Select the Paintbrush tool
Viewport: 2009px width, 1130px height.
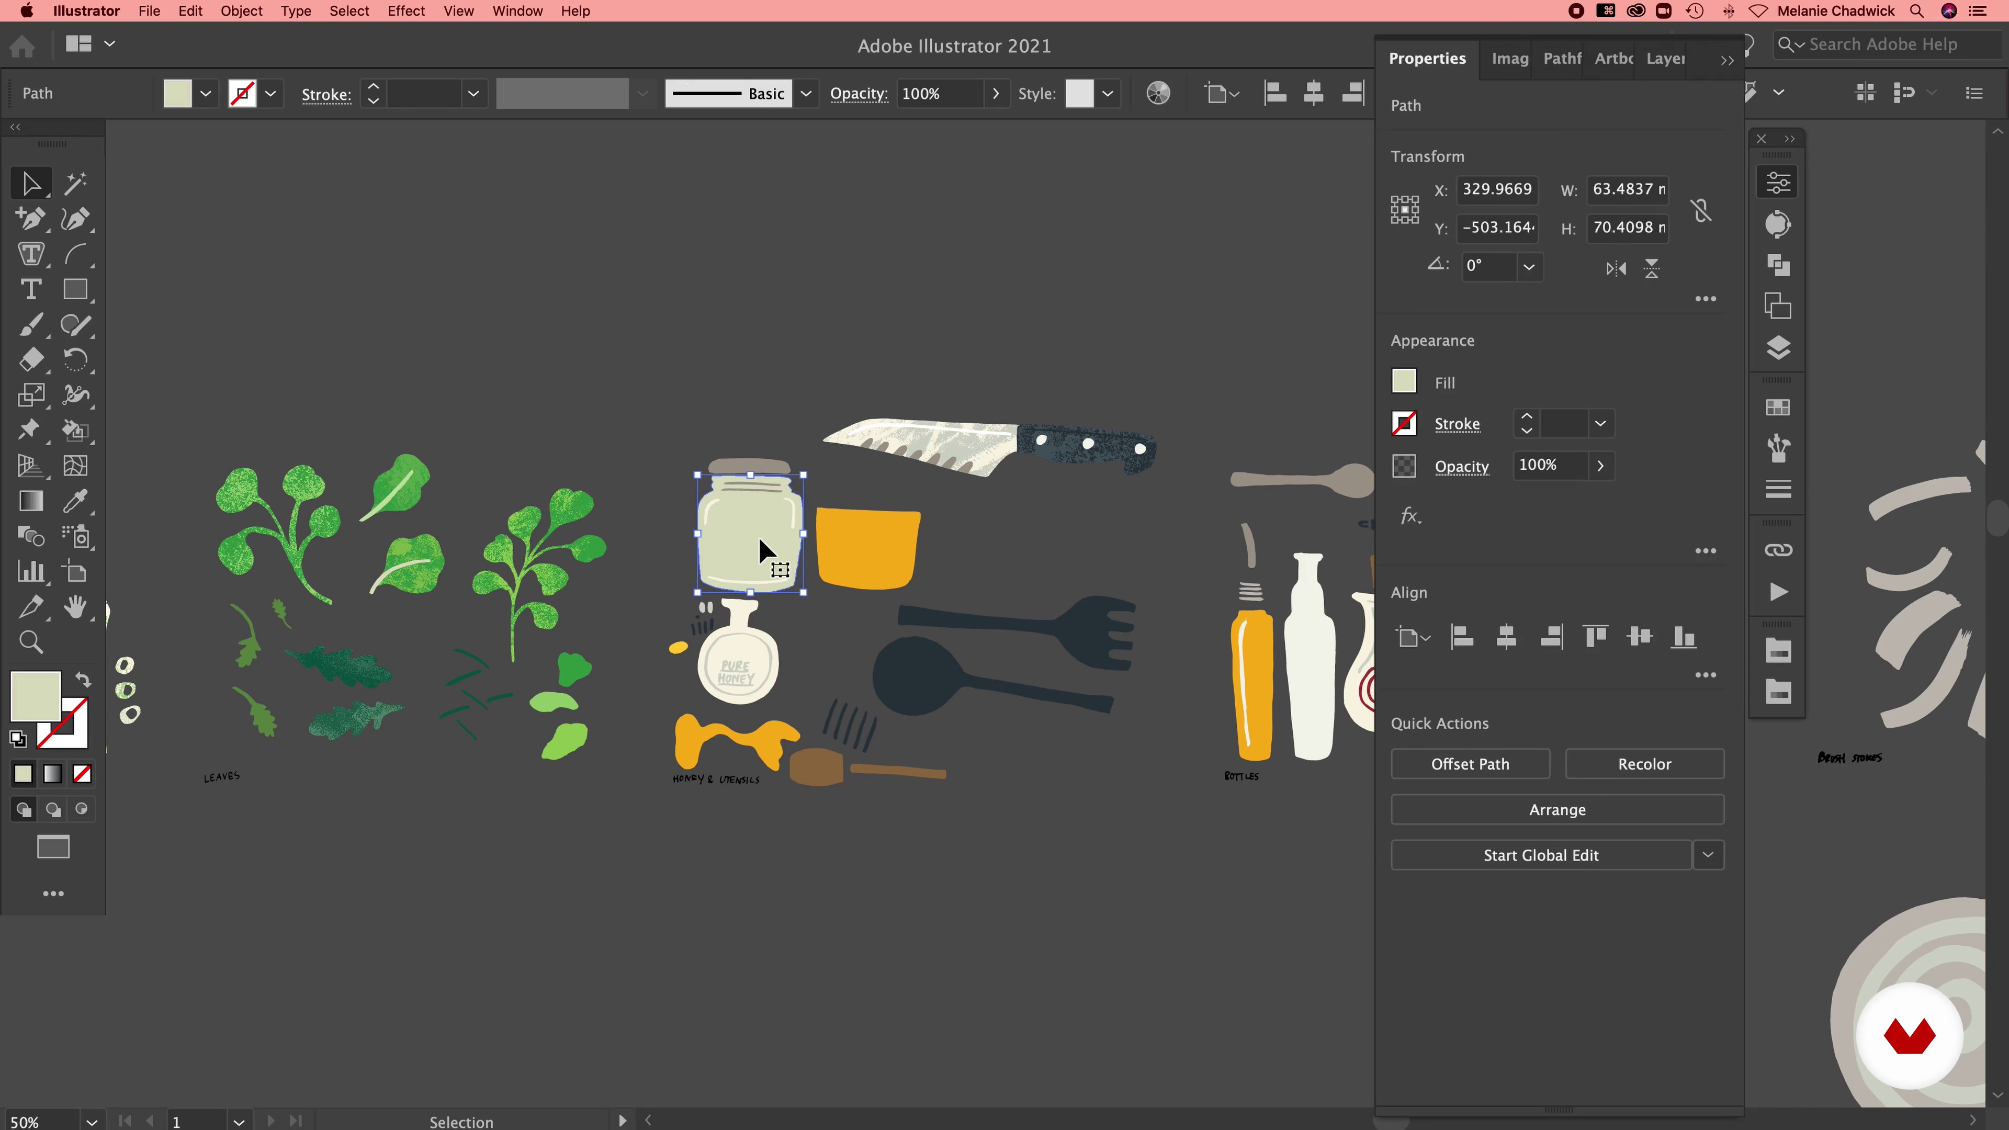click(30, 324)
